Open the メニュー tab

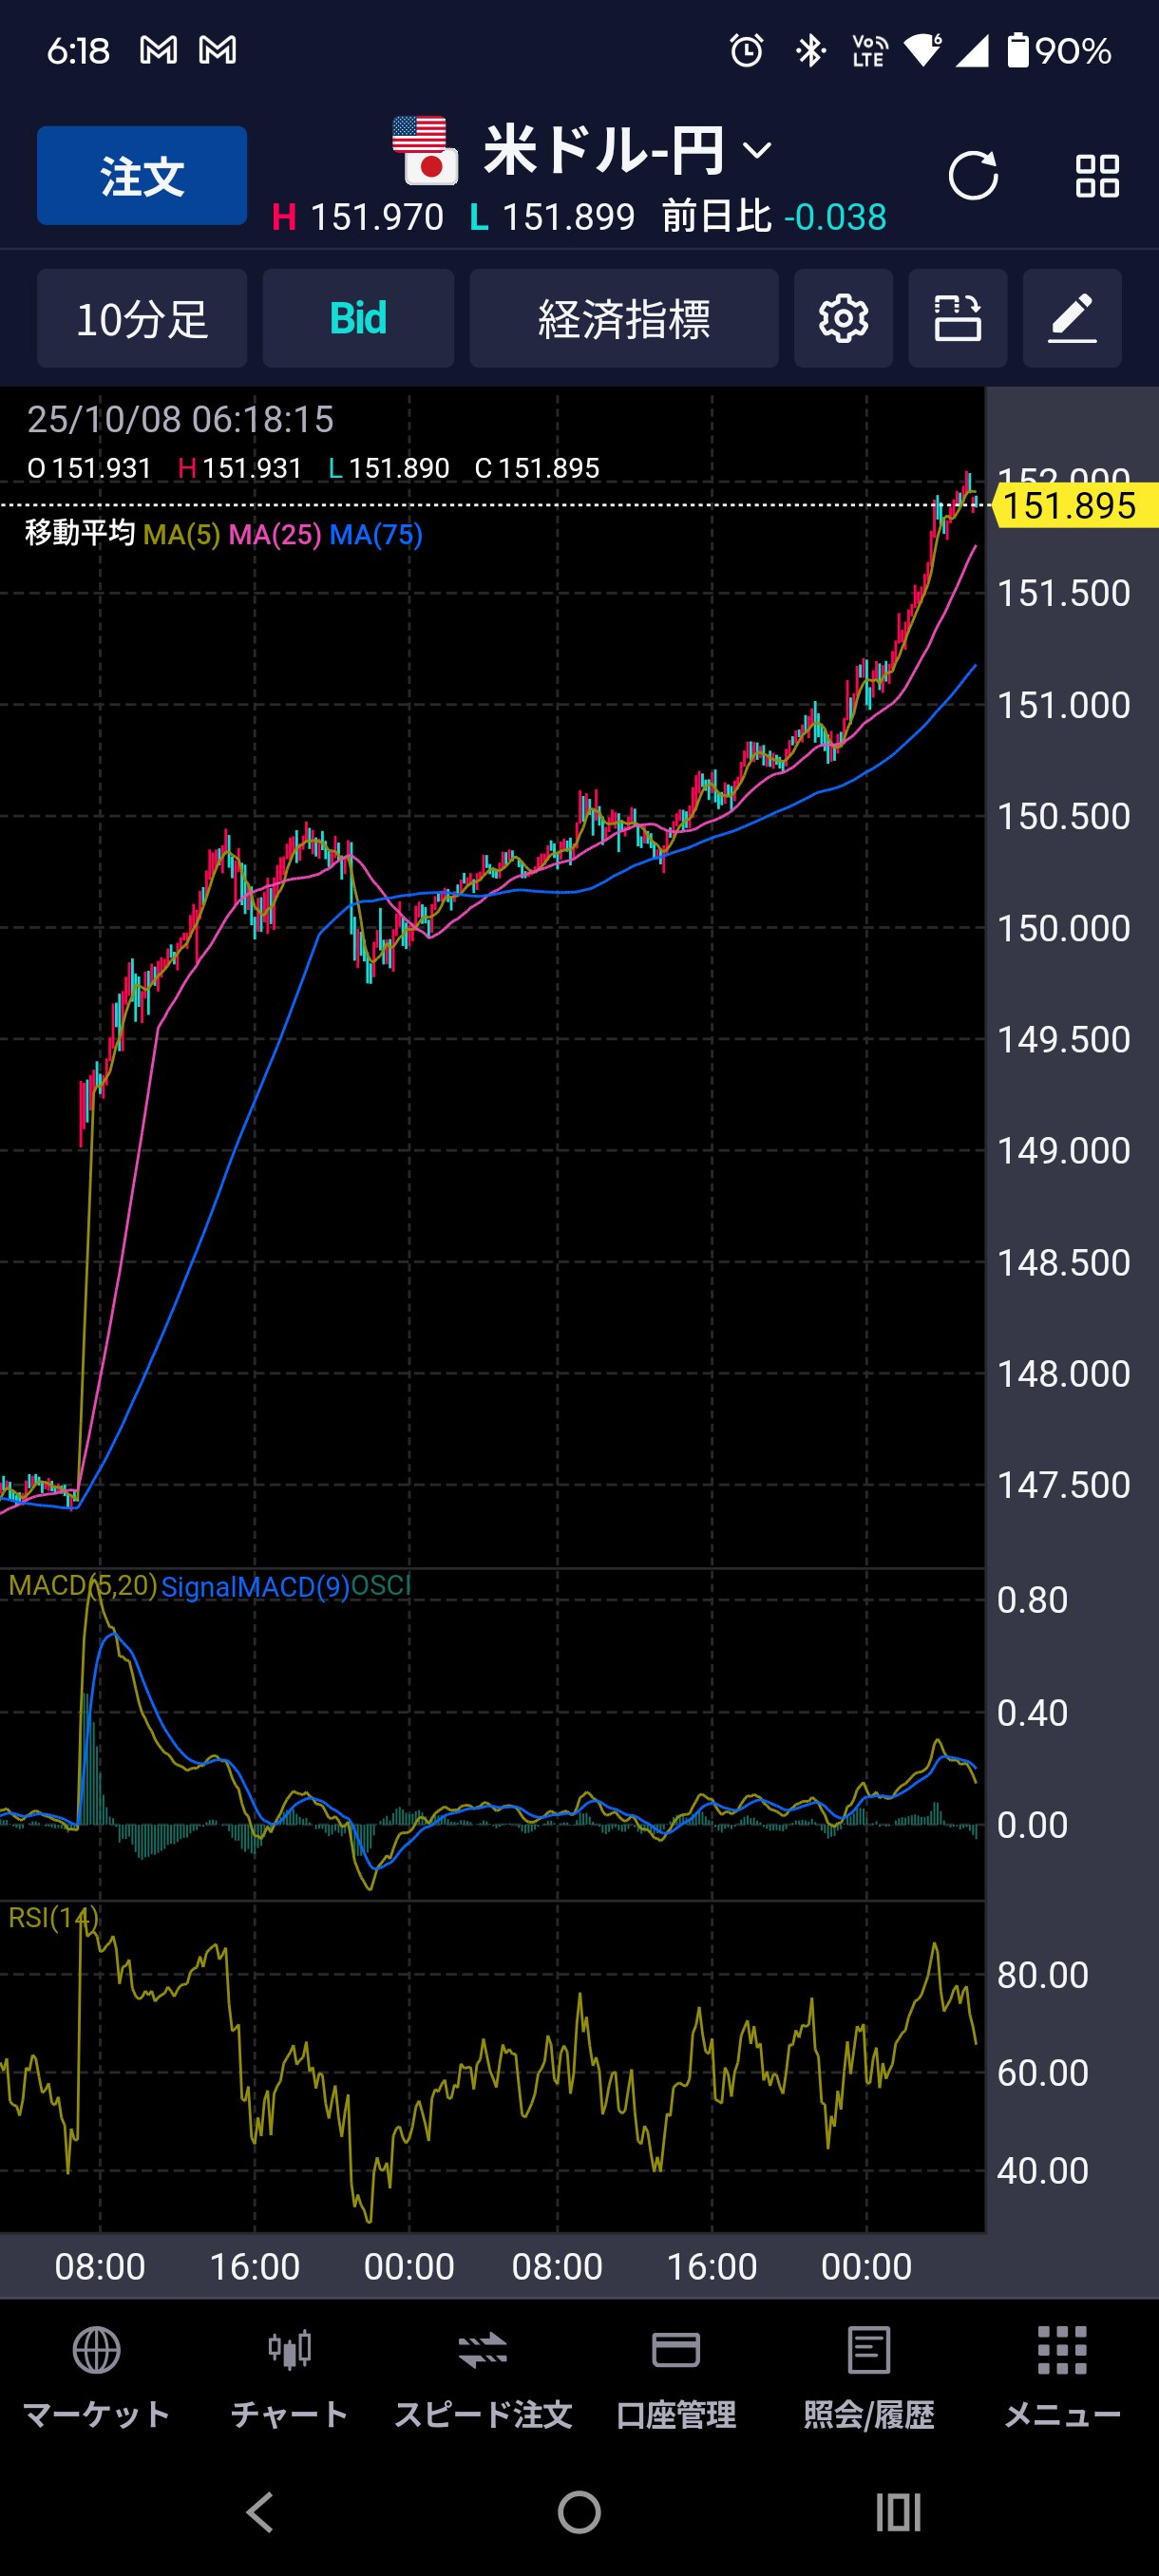1062,2378
